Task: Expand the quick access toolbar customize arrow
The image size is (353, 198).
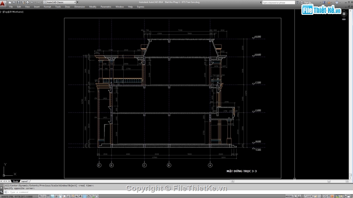Action: point(78,2)
